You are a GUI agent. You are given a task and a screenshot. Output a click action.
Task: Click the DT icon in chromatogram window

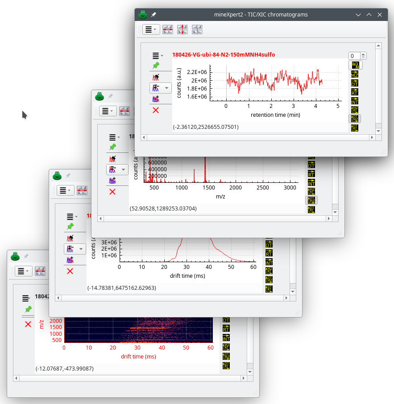click(355, 83)
